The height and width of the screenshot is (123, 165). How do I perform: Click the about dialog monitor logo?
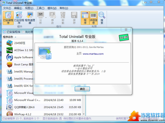45,53
